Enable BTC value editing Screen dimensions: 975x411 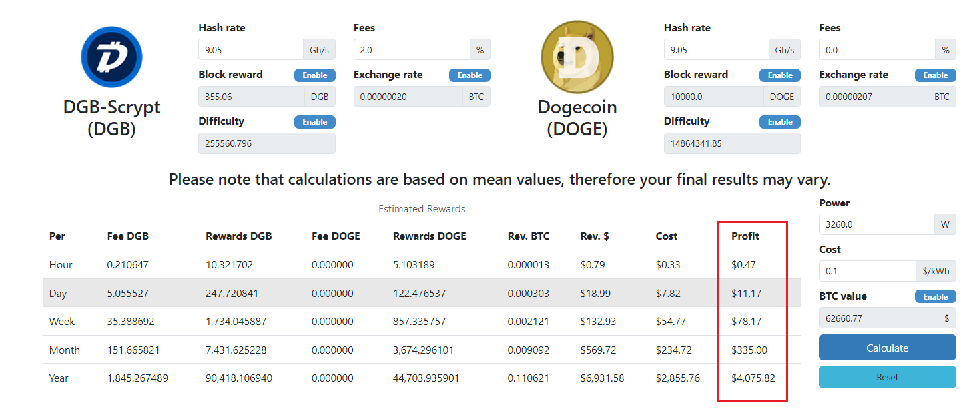936,297
